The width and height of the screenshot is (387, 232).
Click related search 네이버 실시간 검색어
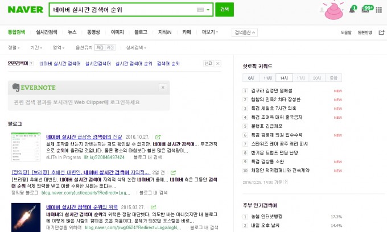[60, 64]
